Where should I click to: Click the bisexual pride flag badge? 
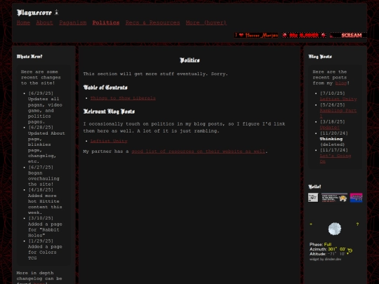(x=357, y=198)
